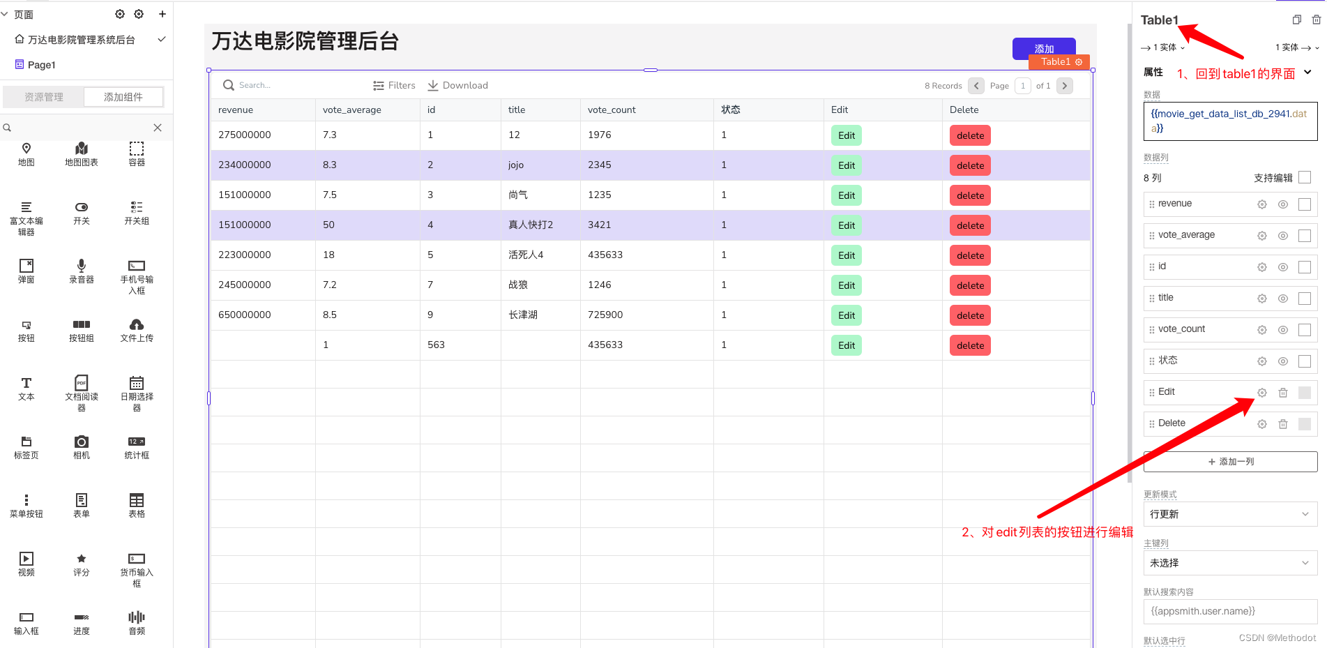The image size is (1327, 648).
Task: Collapse the 页面 section chevron
Action: pyautogui.click(x=5, y=14)
